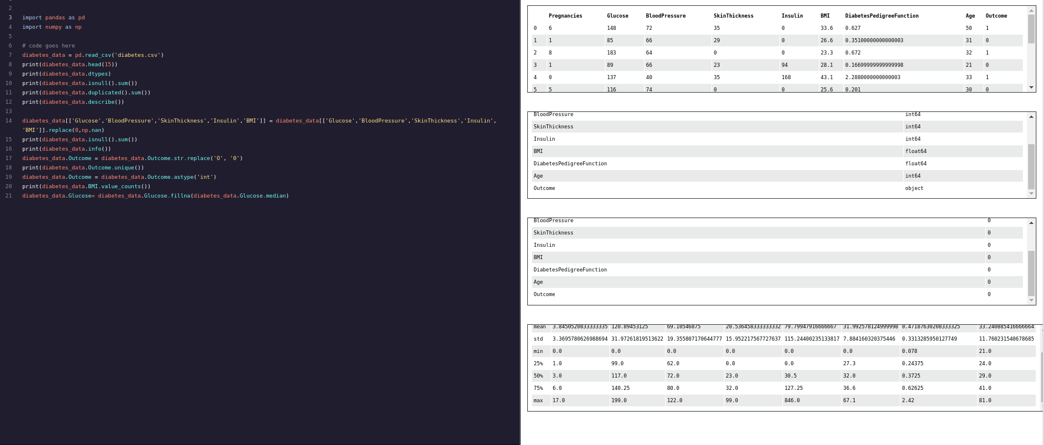This screenshot has width=1044, height=445.
Task: Select the DiabetesPedigreeFunction column header
Action: tap(882, 16)
